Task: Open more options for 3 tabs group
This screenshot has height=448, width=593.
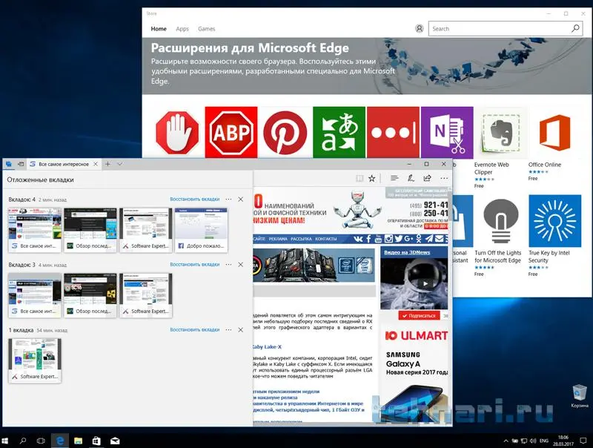Action: (228, 264)
